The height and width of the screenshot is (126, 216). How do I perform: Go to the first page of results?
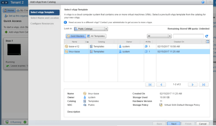coord(150,85)
